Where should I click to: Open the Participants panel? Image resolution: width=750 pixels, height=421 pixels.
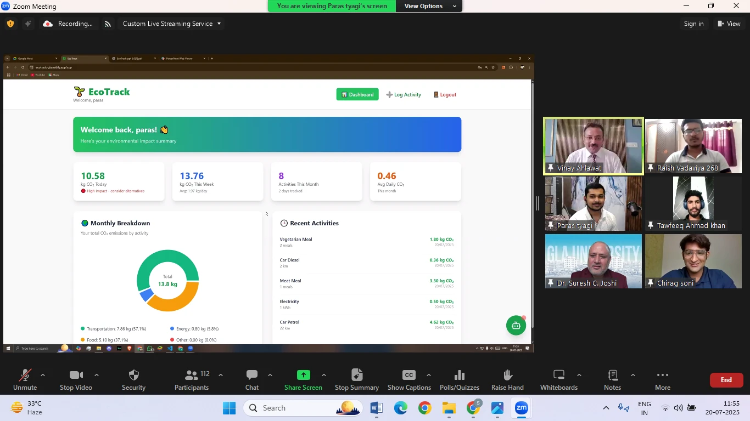coord(191,376)
